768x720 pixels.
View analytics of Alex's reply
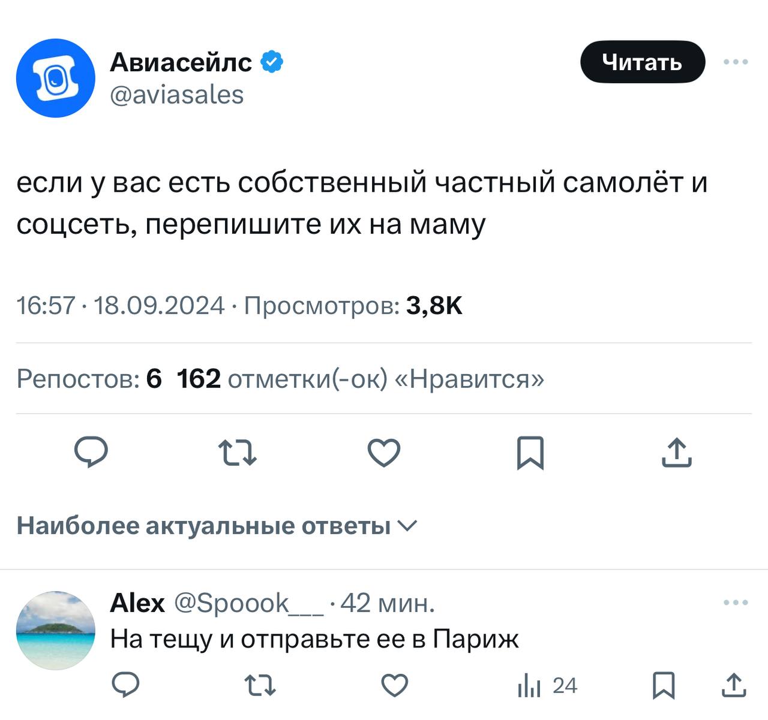click(547, 685)
